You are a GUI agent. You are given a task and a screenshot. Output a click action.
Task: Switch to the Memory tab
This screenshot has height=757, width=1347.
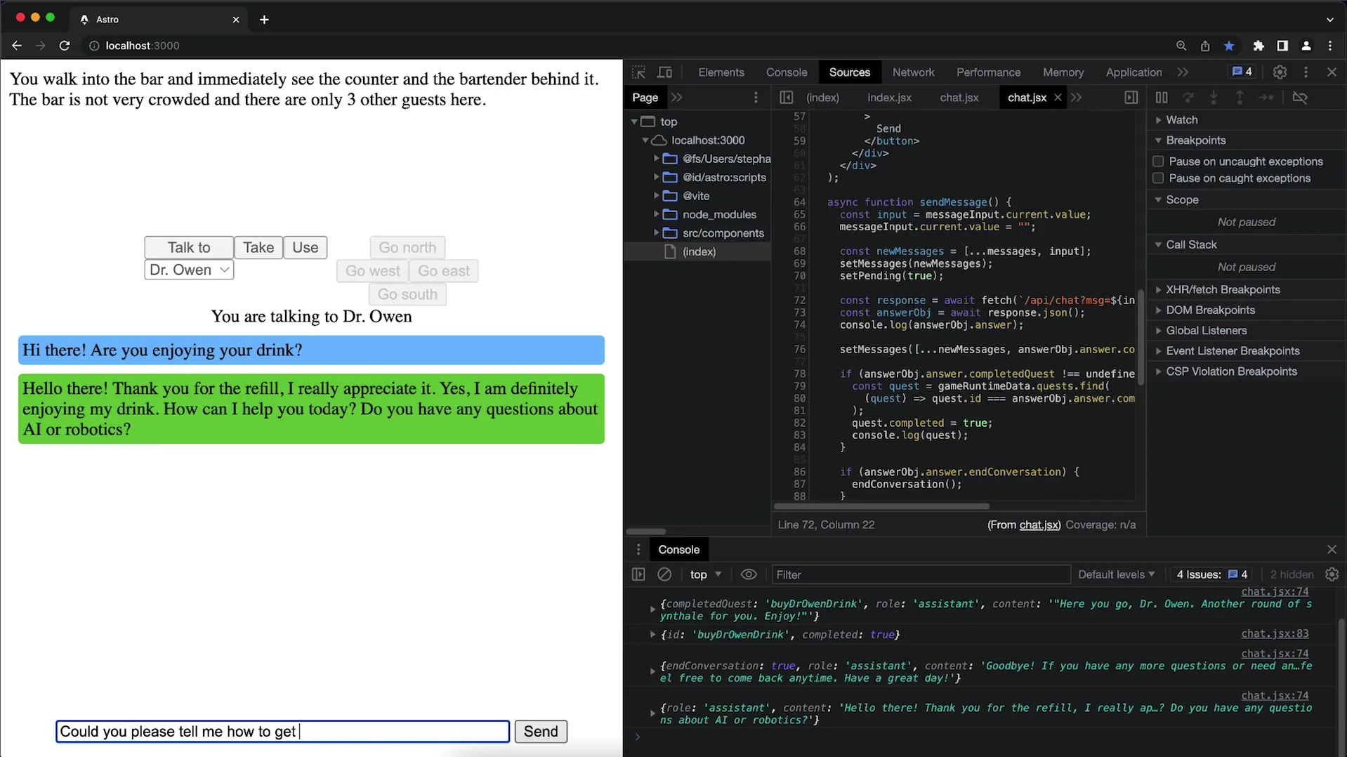tap(1063, 72)
